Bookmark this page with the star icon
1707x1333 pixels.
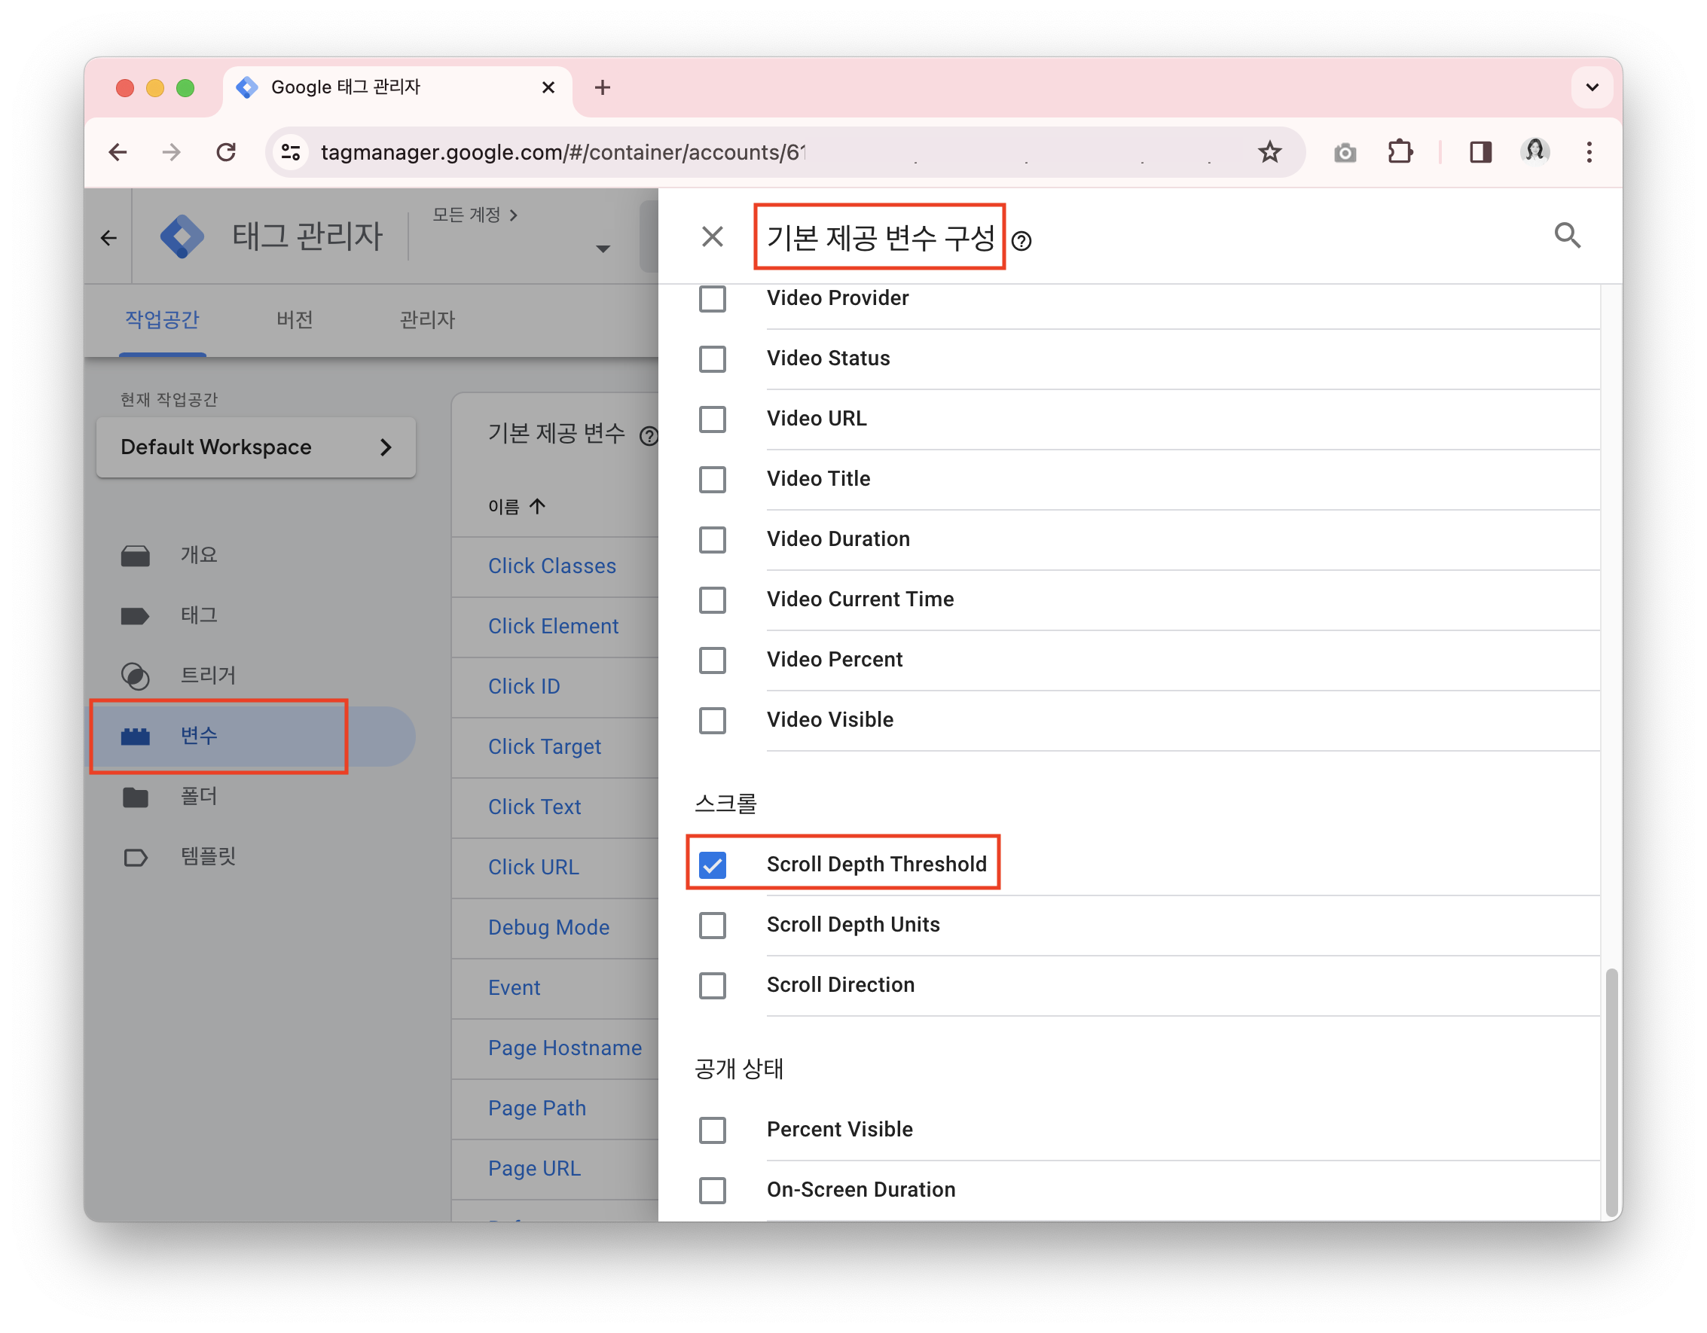click(1270, 151)
